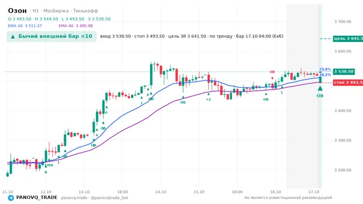Click the large green triangle signal marker
This screenshot has width=363, height=204.
click(320, 88)
